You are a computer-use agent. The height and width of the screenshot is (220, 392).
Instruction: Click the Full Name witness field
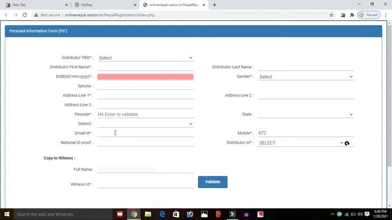pos(145,169)
